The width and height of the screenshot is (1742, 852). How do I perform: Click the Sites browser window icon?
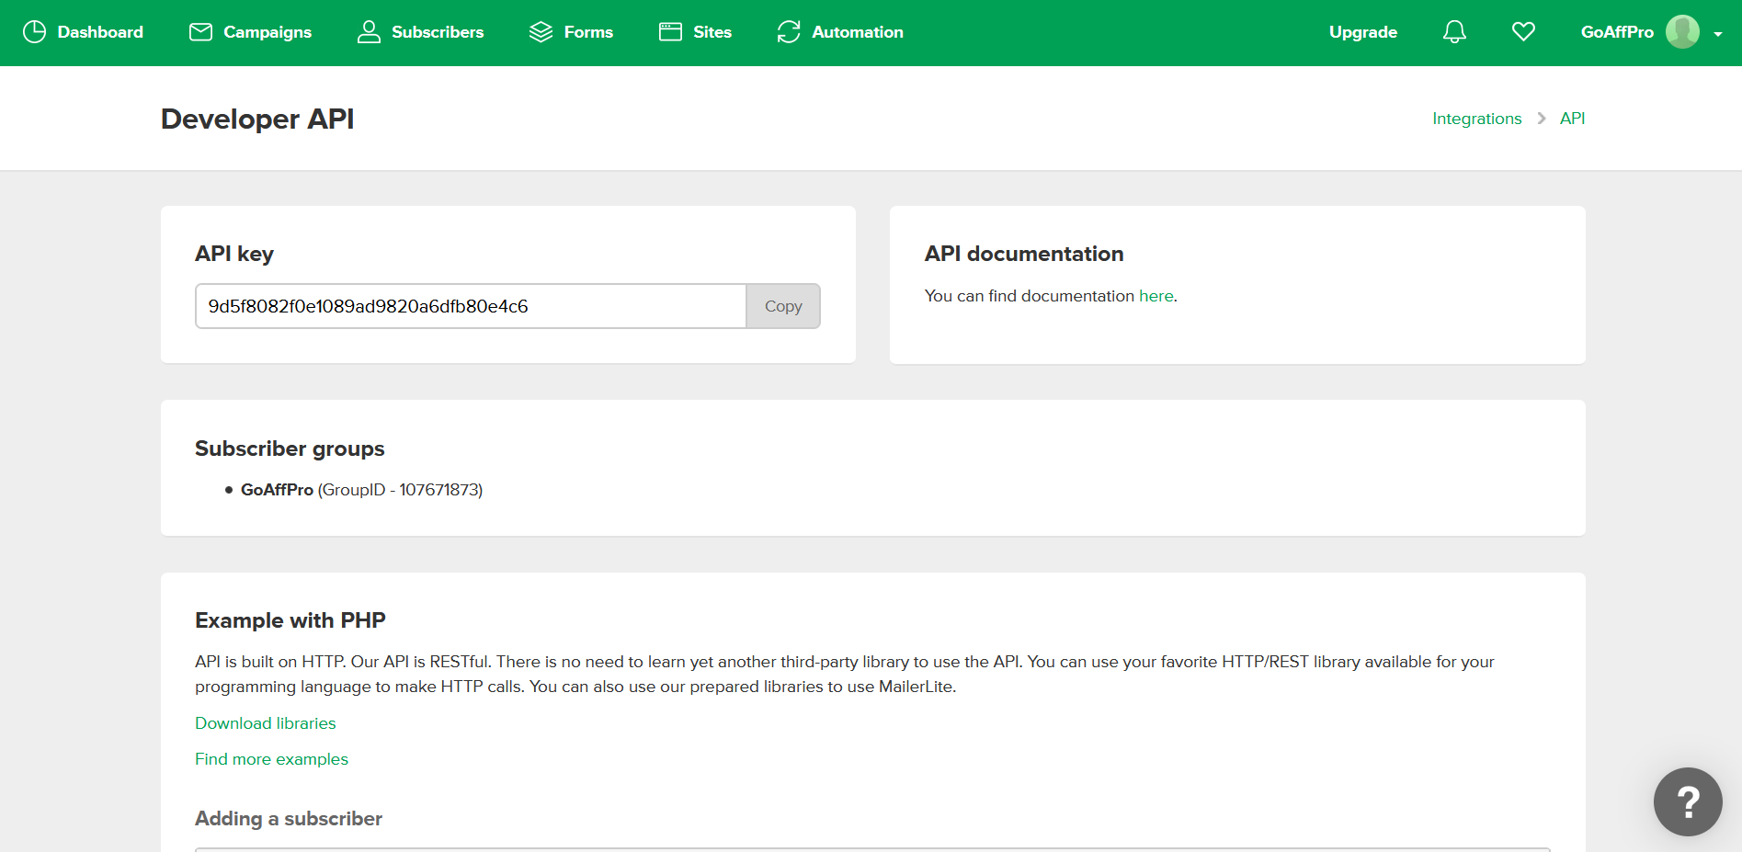click(671, 32)
